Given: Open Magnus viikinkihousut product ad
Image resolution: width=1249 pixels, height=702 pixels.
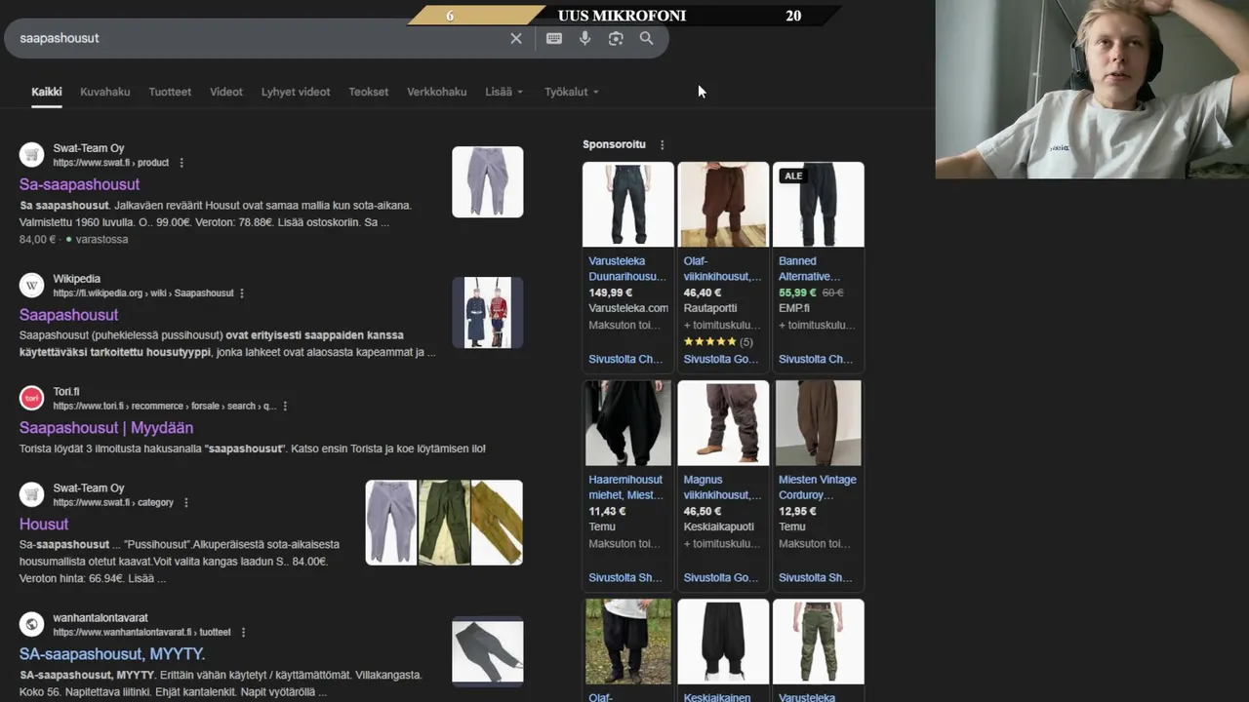Looking at the screenshot, I should pos(723,487).
